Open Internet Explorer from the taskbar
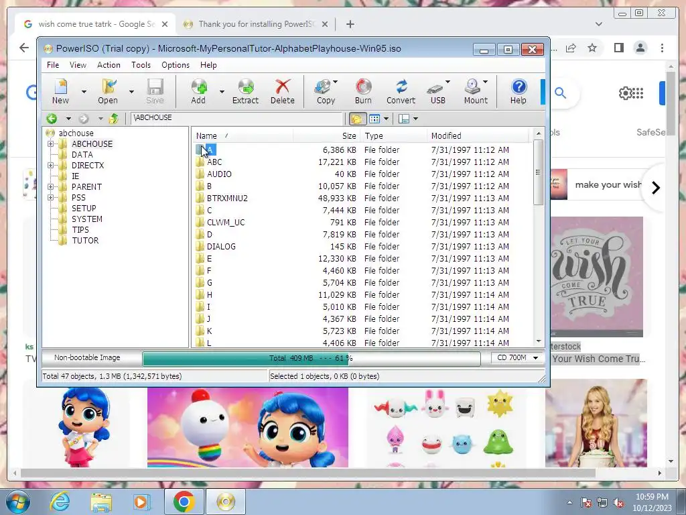 point(60,502)
